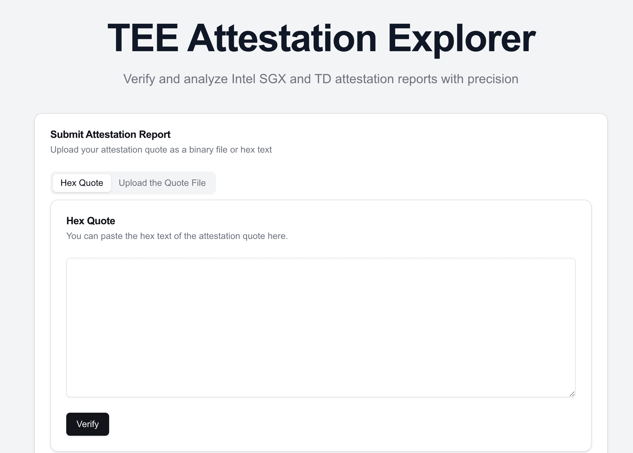Click the Submit Attestation Report heading
Image resolution: width=633 pixels, height=453 pixels.
[x=110, y=134]
